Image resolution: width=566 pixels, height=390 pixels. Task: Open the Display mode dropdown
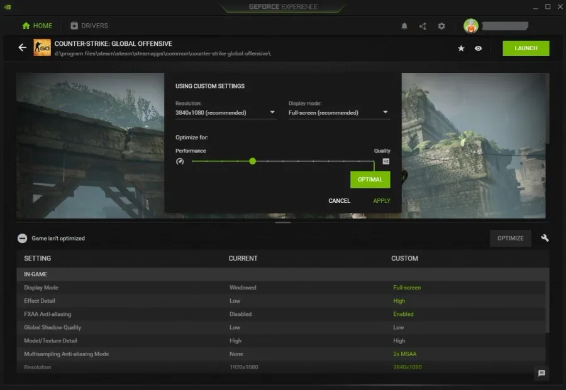[x=339, y=113]
